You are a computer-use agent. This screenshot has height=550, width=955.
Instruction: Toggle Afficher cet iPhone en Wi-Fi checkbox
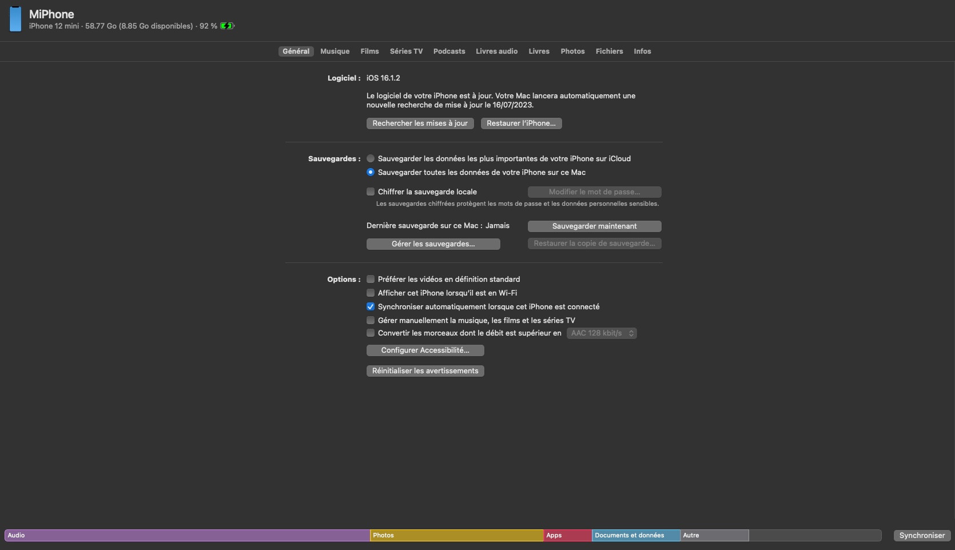point(371,293)
